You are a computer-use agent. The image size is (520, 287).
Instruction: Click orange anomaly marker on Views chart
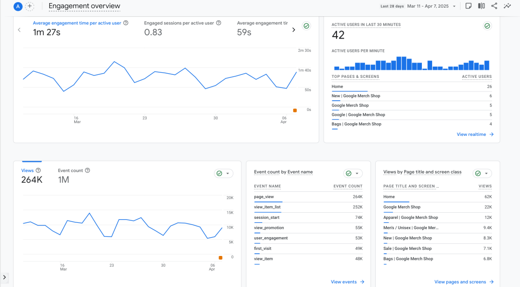tap(220, 257)
